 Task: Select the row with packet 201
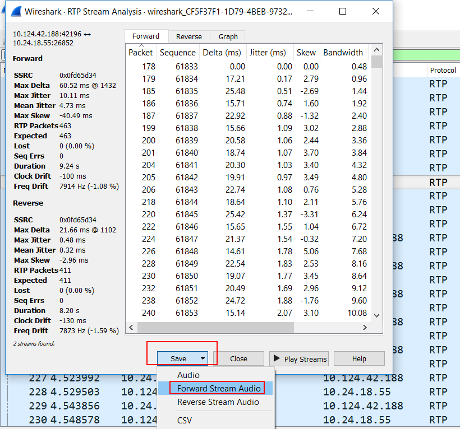[x=248, y=152]
